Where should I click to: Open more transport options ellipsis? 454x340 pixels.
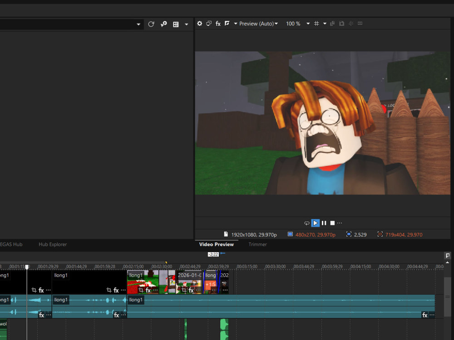click(340, 223)
